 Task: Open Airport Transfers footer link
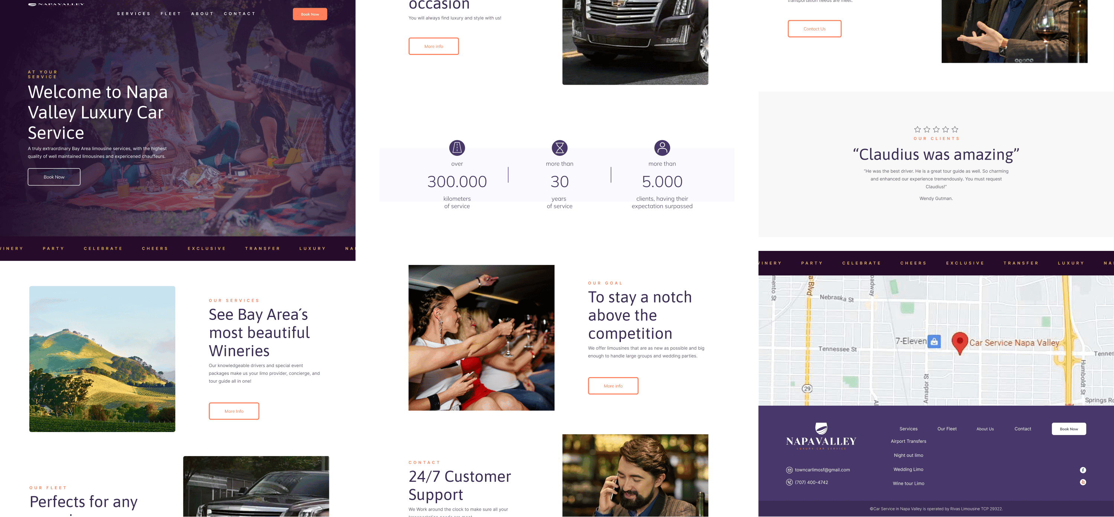pyautogui.click(x=908, y=441)
